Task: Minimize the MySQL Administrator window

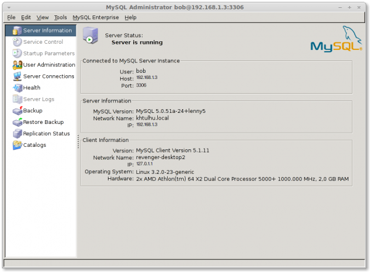Action: tap(340, 7)
